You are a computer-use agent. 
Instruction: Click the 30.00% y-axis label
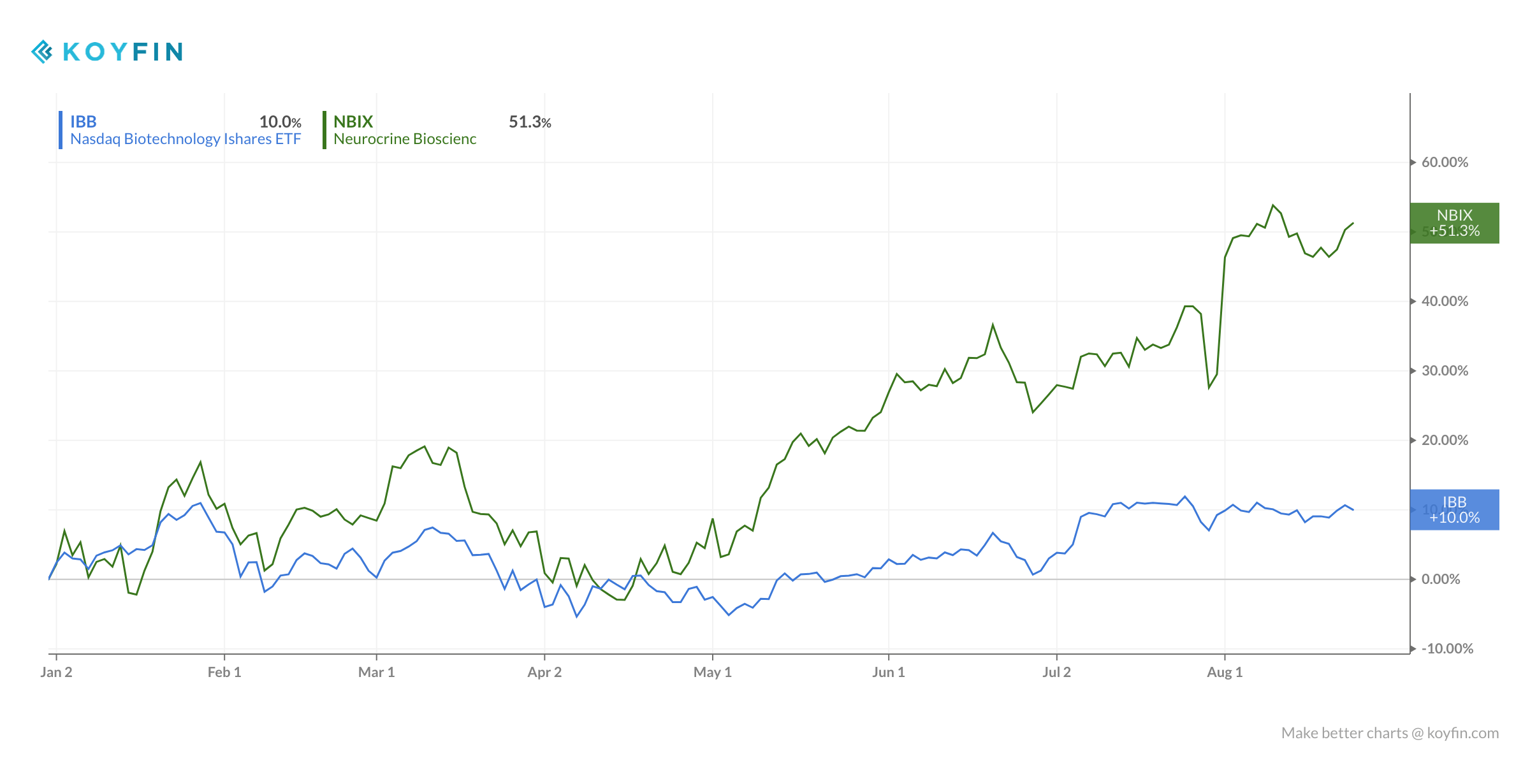point(1445,371)
